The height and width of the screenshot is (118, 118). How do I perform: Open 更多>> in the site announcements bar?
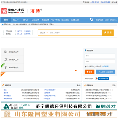pos(52,24)
